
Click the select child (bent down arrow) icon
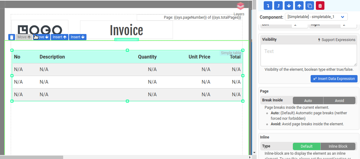pos(268,6)
